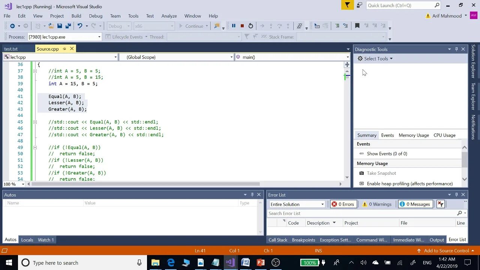Click the Find in Files toolbar icon
480x270 pixels.
click(217, 26)
